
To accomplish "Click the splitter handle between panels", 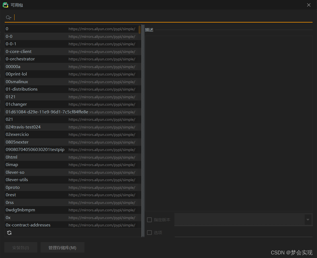I will click(x=143, y=131).
